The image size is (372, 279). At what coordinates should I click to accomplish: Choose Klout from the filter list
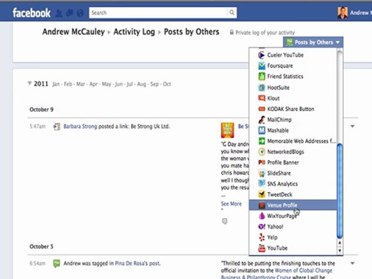pos(293,98)
